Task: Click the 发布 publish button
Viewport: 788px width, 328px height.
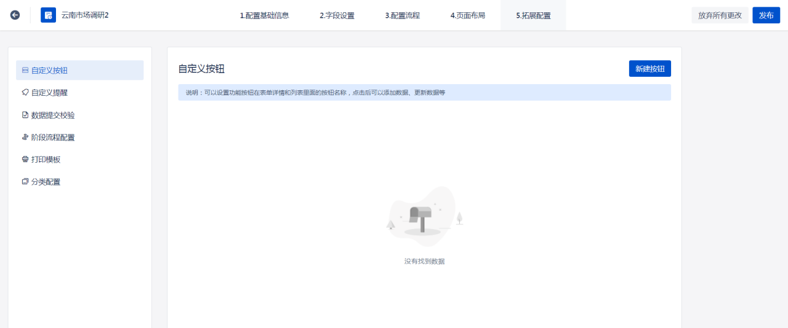Action: [x=766, y=15]
